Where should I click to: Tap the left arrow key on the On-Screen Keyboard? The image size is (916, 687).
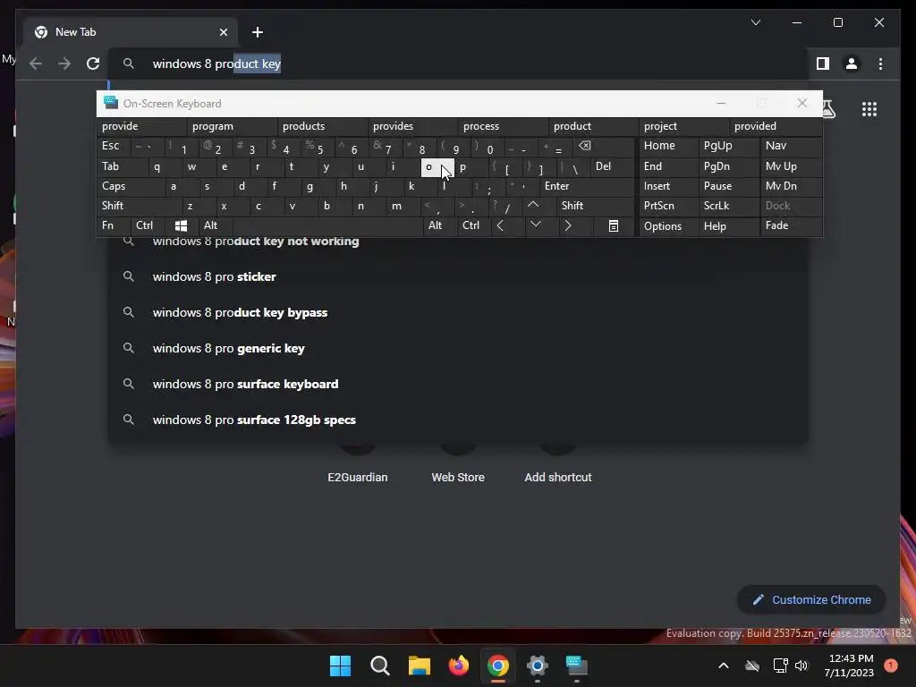click(x=500, y=225)
